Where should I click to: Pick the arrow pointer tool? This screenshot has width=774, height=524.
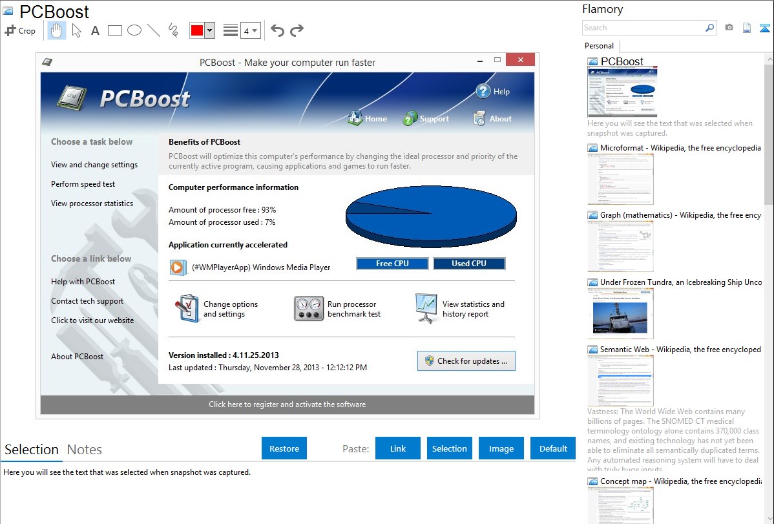pyautogui.click(x=76, y=30)
